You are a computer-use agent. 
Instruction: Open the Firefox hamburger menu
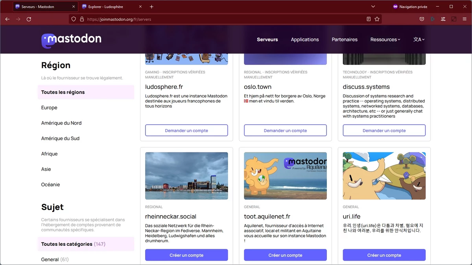[x=465, y=19]
